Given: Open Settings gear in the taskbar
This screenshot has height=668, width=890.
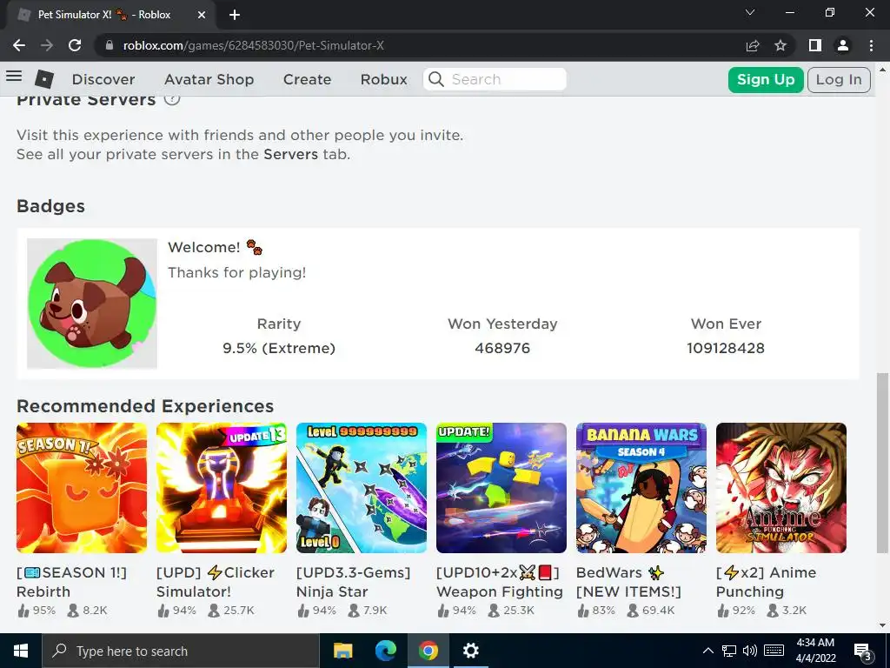Looking at the screenshot, I should coord(470,651).
